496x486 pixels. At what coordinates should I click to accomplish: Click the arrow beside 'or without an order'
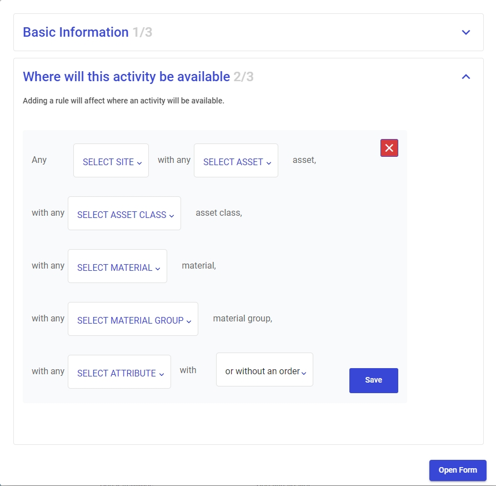[304, 371]
